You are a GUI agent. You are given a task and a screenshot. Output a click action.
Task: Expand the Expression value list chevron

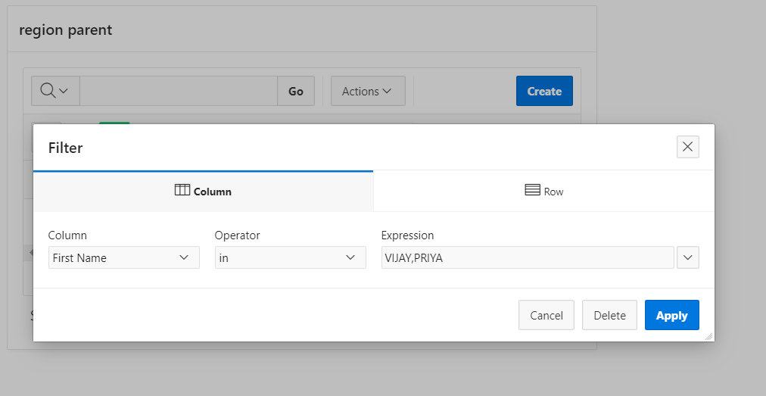688,257
